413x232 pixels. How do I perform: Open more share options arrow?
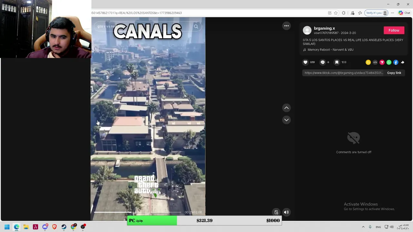(x=403, y=62)
